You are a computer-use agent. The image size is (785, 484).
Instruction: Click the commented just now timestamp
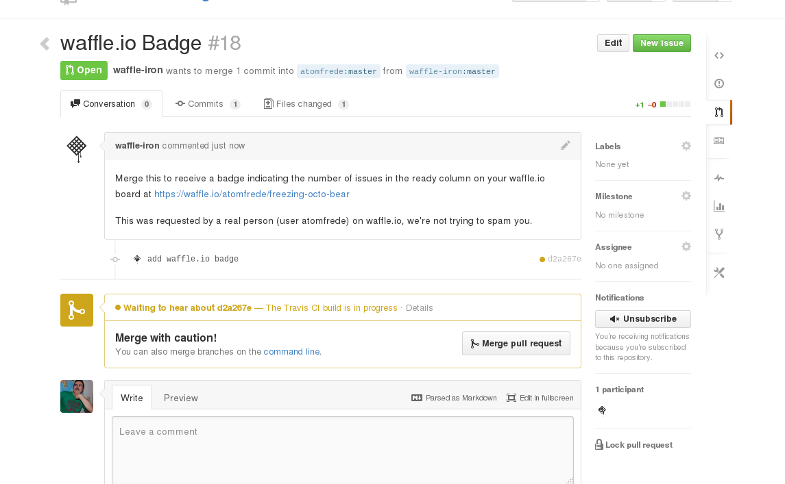click(203, 146)
